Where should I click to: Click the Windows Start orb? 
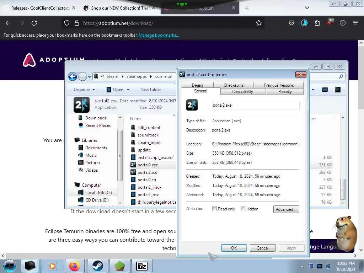(x=9, y=266)
